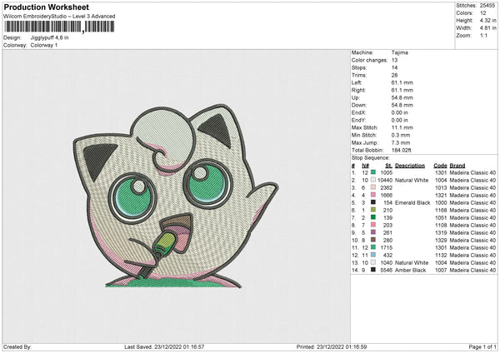Click the purple swatch for code 1319
Image resolution: width=500 pixels, height=353 pixels.
(373, 232)
